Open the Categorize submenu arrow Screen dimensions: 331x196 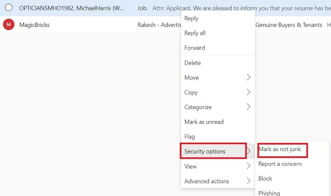(x=249, y=107)
